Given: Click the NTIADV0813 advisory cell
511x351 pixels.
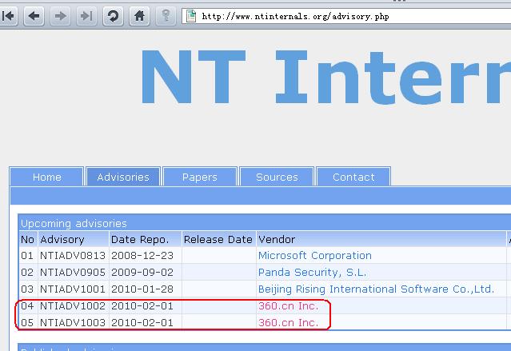Looking at the screenshot, I should pos(72,256).
